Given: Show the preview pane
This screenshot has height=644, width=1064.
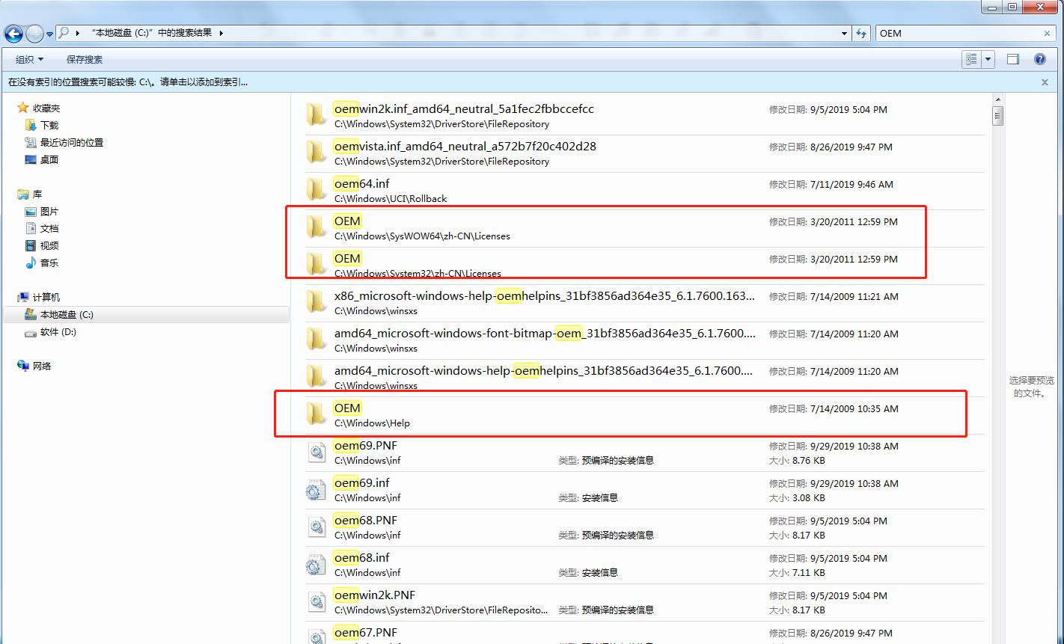Looking at the screenshot, I should pyautogui.click(x=1013, y=59).
